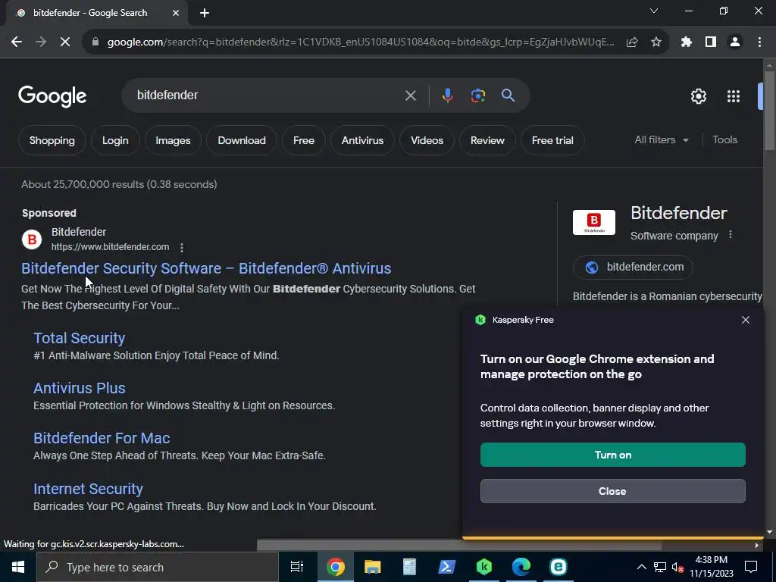Open the Chrome side panel

[711, 42]
